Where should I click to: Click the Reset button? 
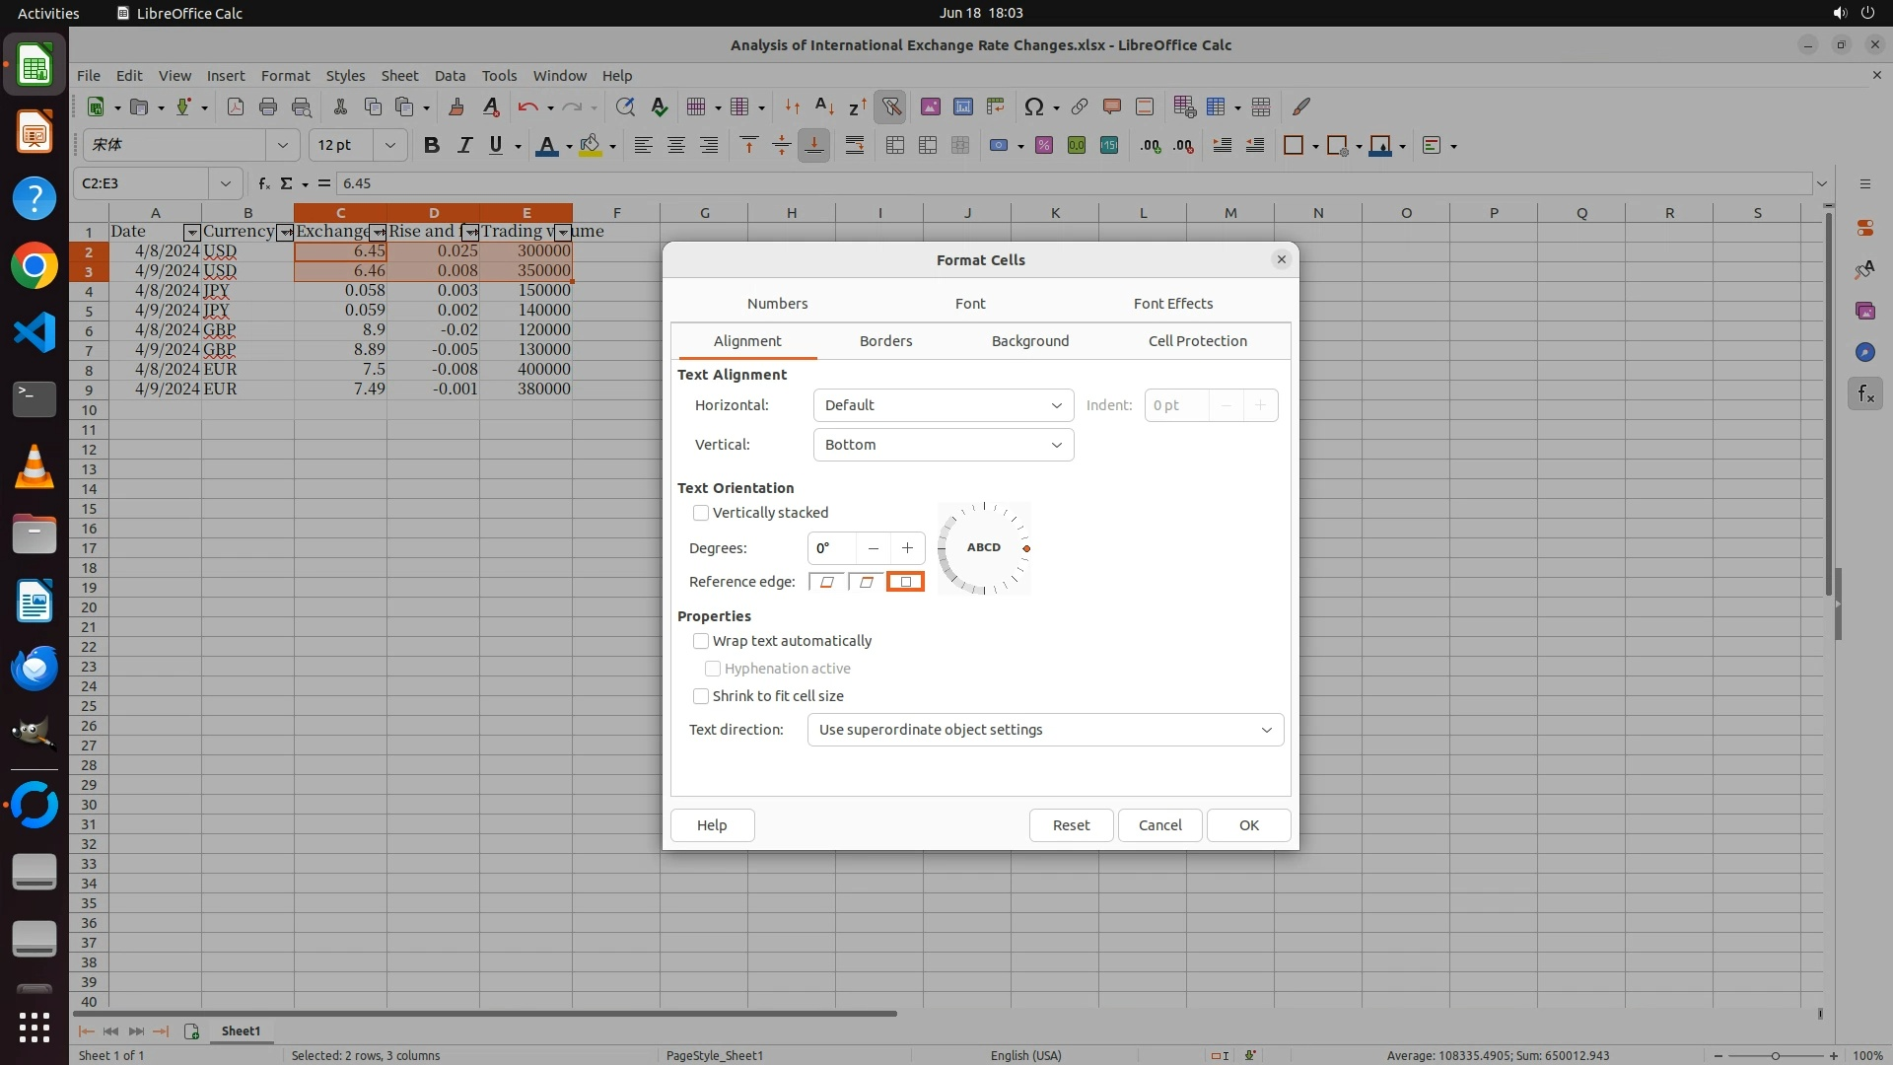tap(1071, 825)
